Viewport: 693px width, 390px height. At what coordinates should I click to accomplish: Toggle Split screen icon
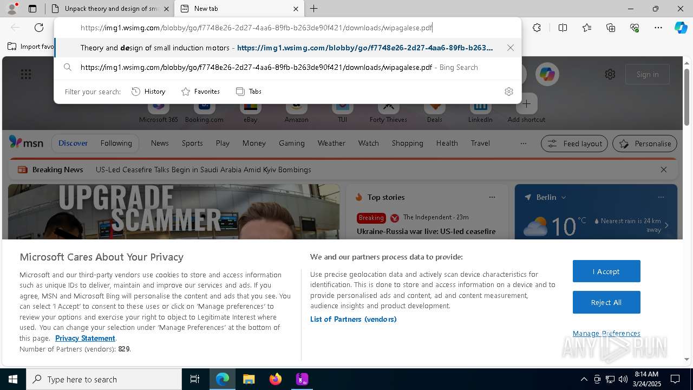tap(563, 28)
